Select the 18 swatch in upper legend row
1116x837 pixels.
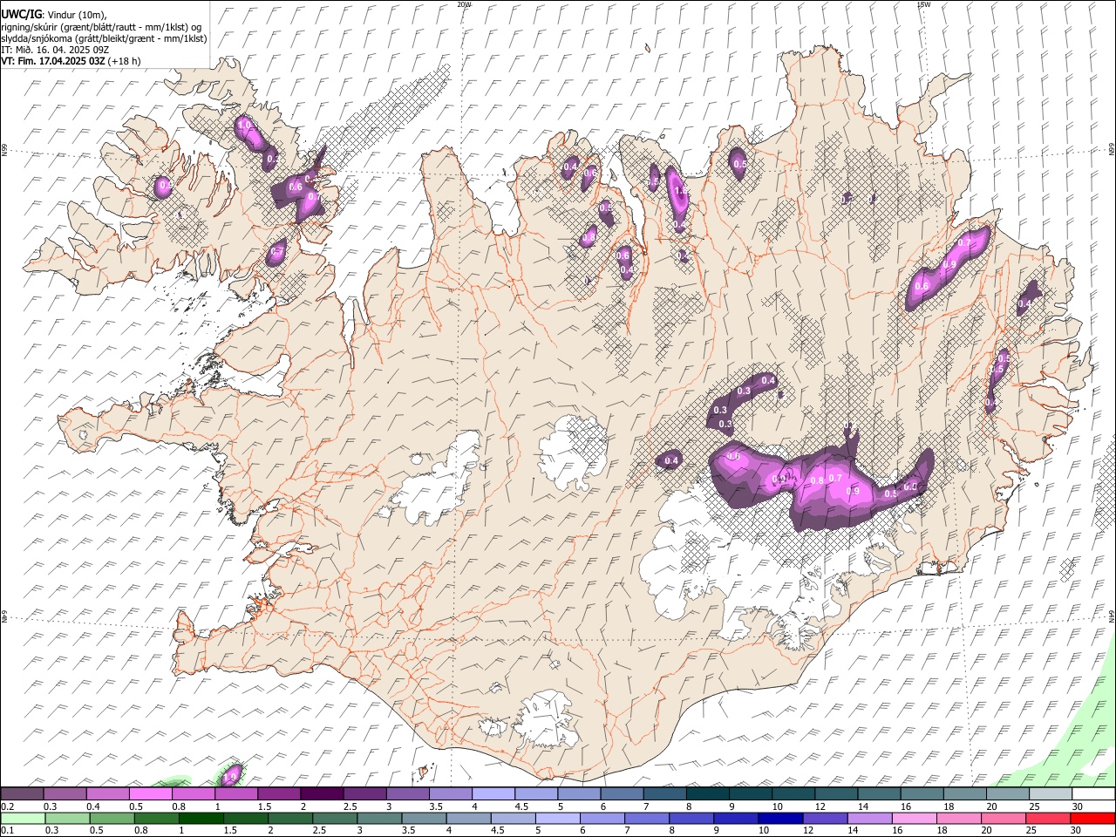pos(965,793)
